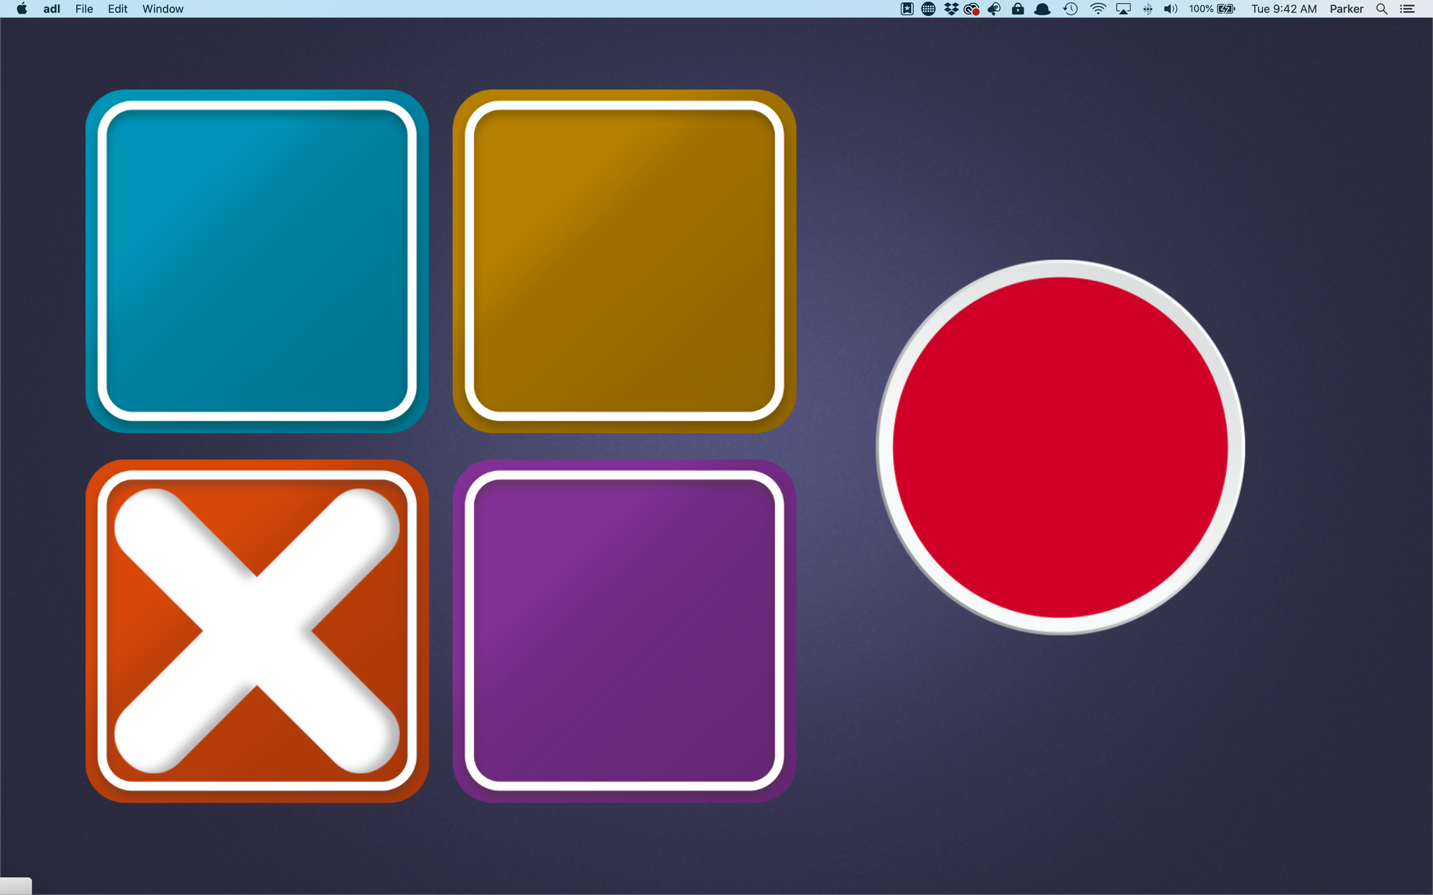Open the AirPlay display icon
The image size is (1433, 895).
click(1123, 9)
